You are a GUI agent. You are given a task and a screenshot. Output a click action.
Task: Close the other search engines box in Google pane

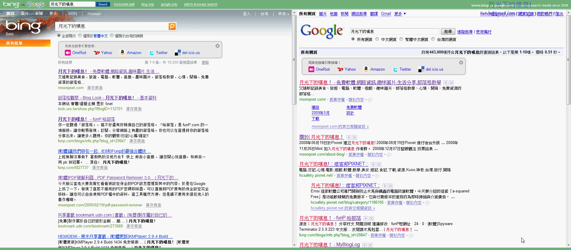click(x=461, y=63)
